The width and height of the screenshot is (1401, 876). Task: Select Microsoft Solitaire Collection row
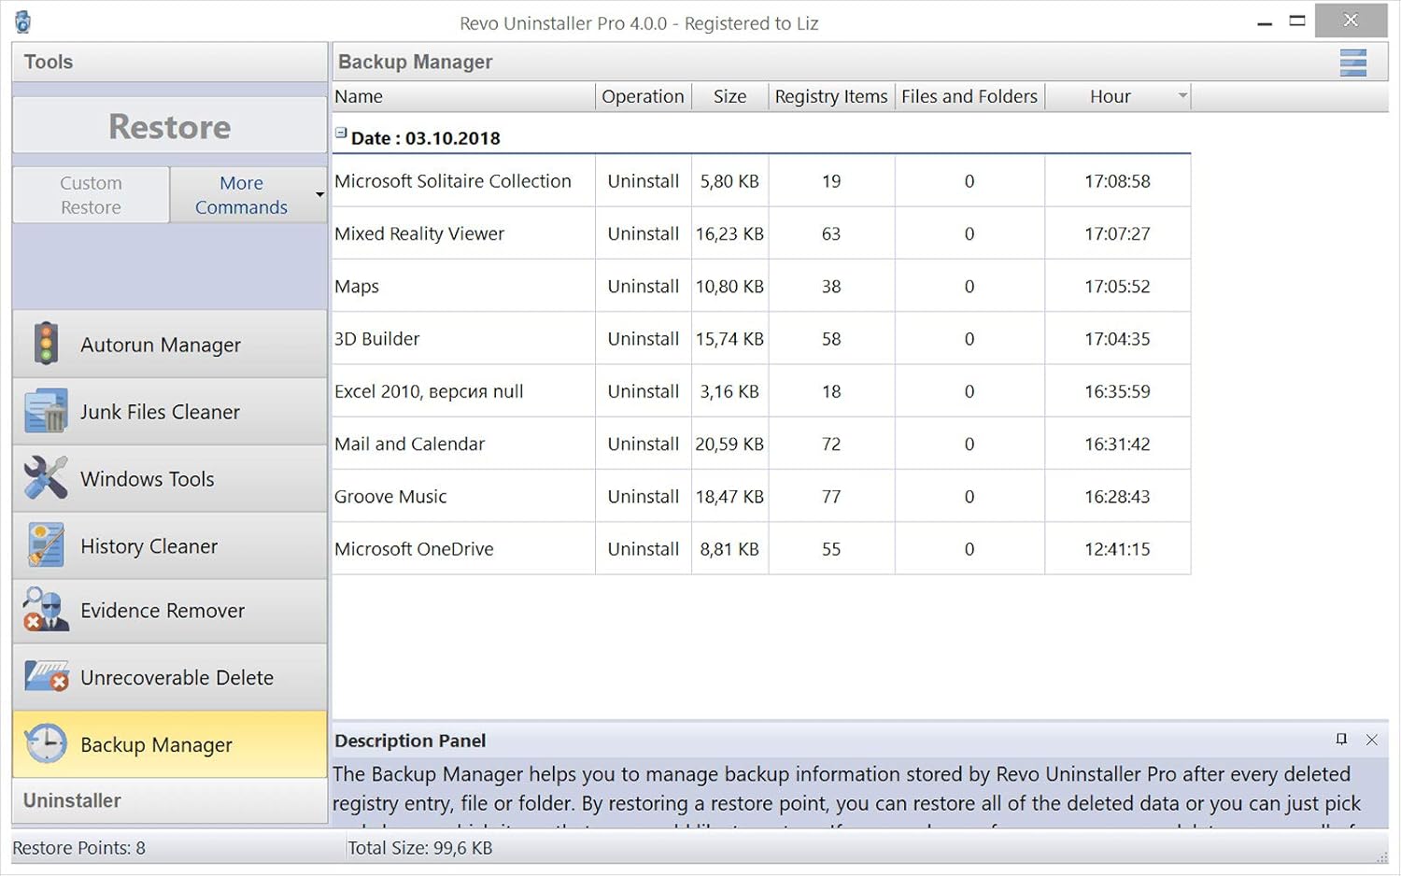coord(761,181)
